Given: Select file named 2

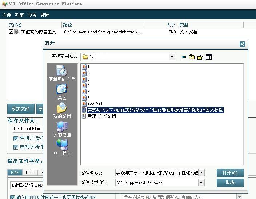Looking at the screenshot, I should click(86, 73).
